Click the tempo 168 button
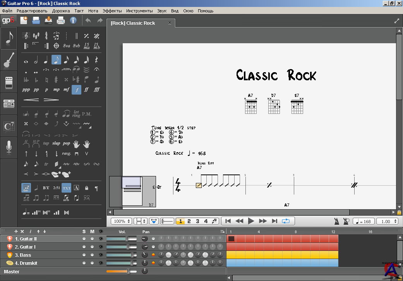 [364, 221]
